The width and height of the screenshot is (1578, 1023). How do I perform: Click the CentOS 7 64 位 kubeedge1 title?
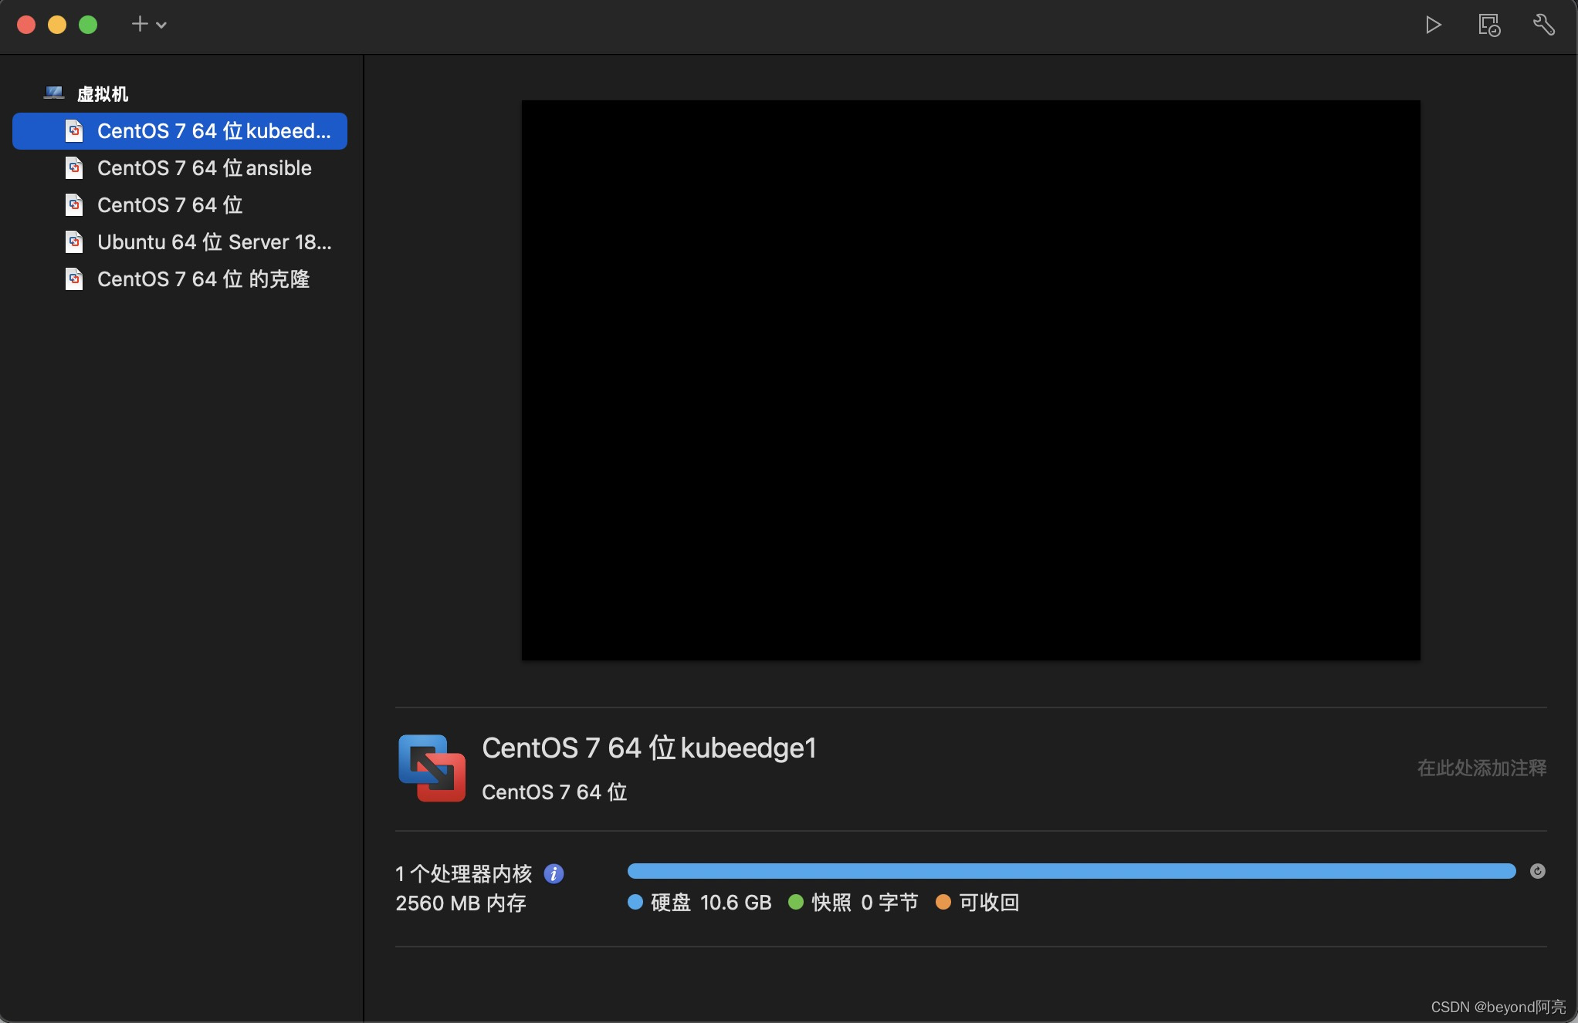649,748
